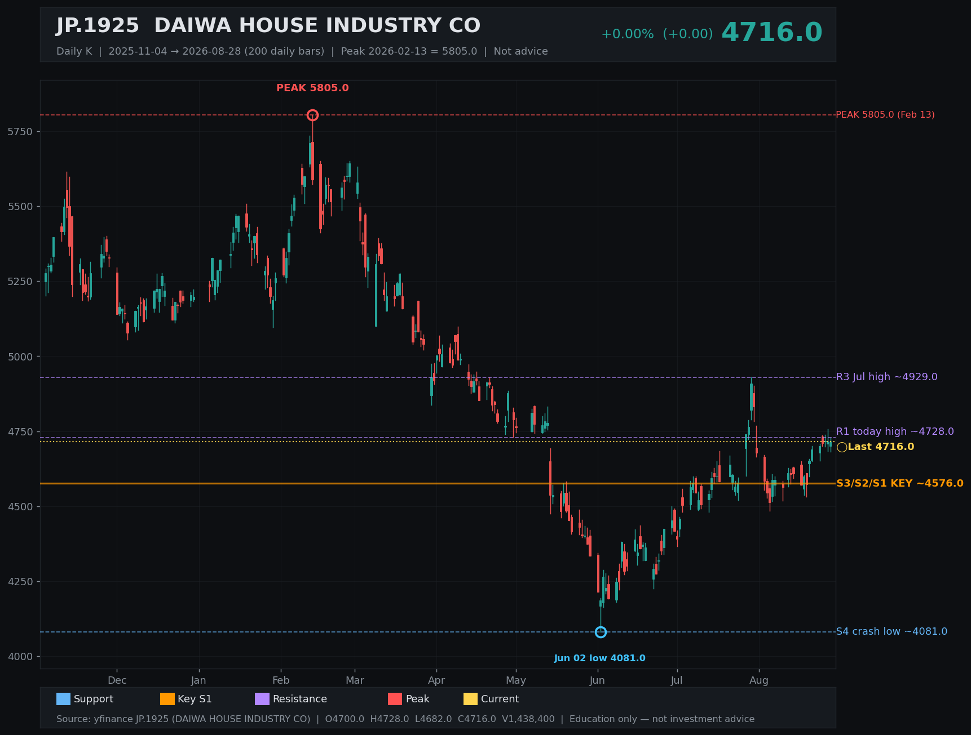Click the "Jan" x-axis month label
The width and height of the screenshot is (971, 735).
(x=198, y=680)
